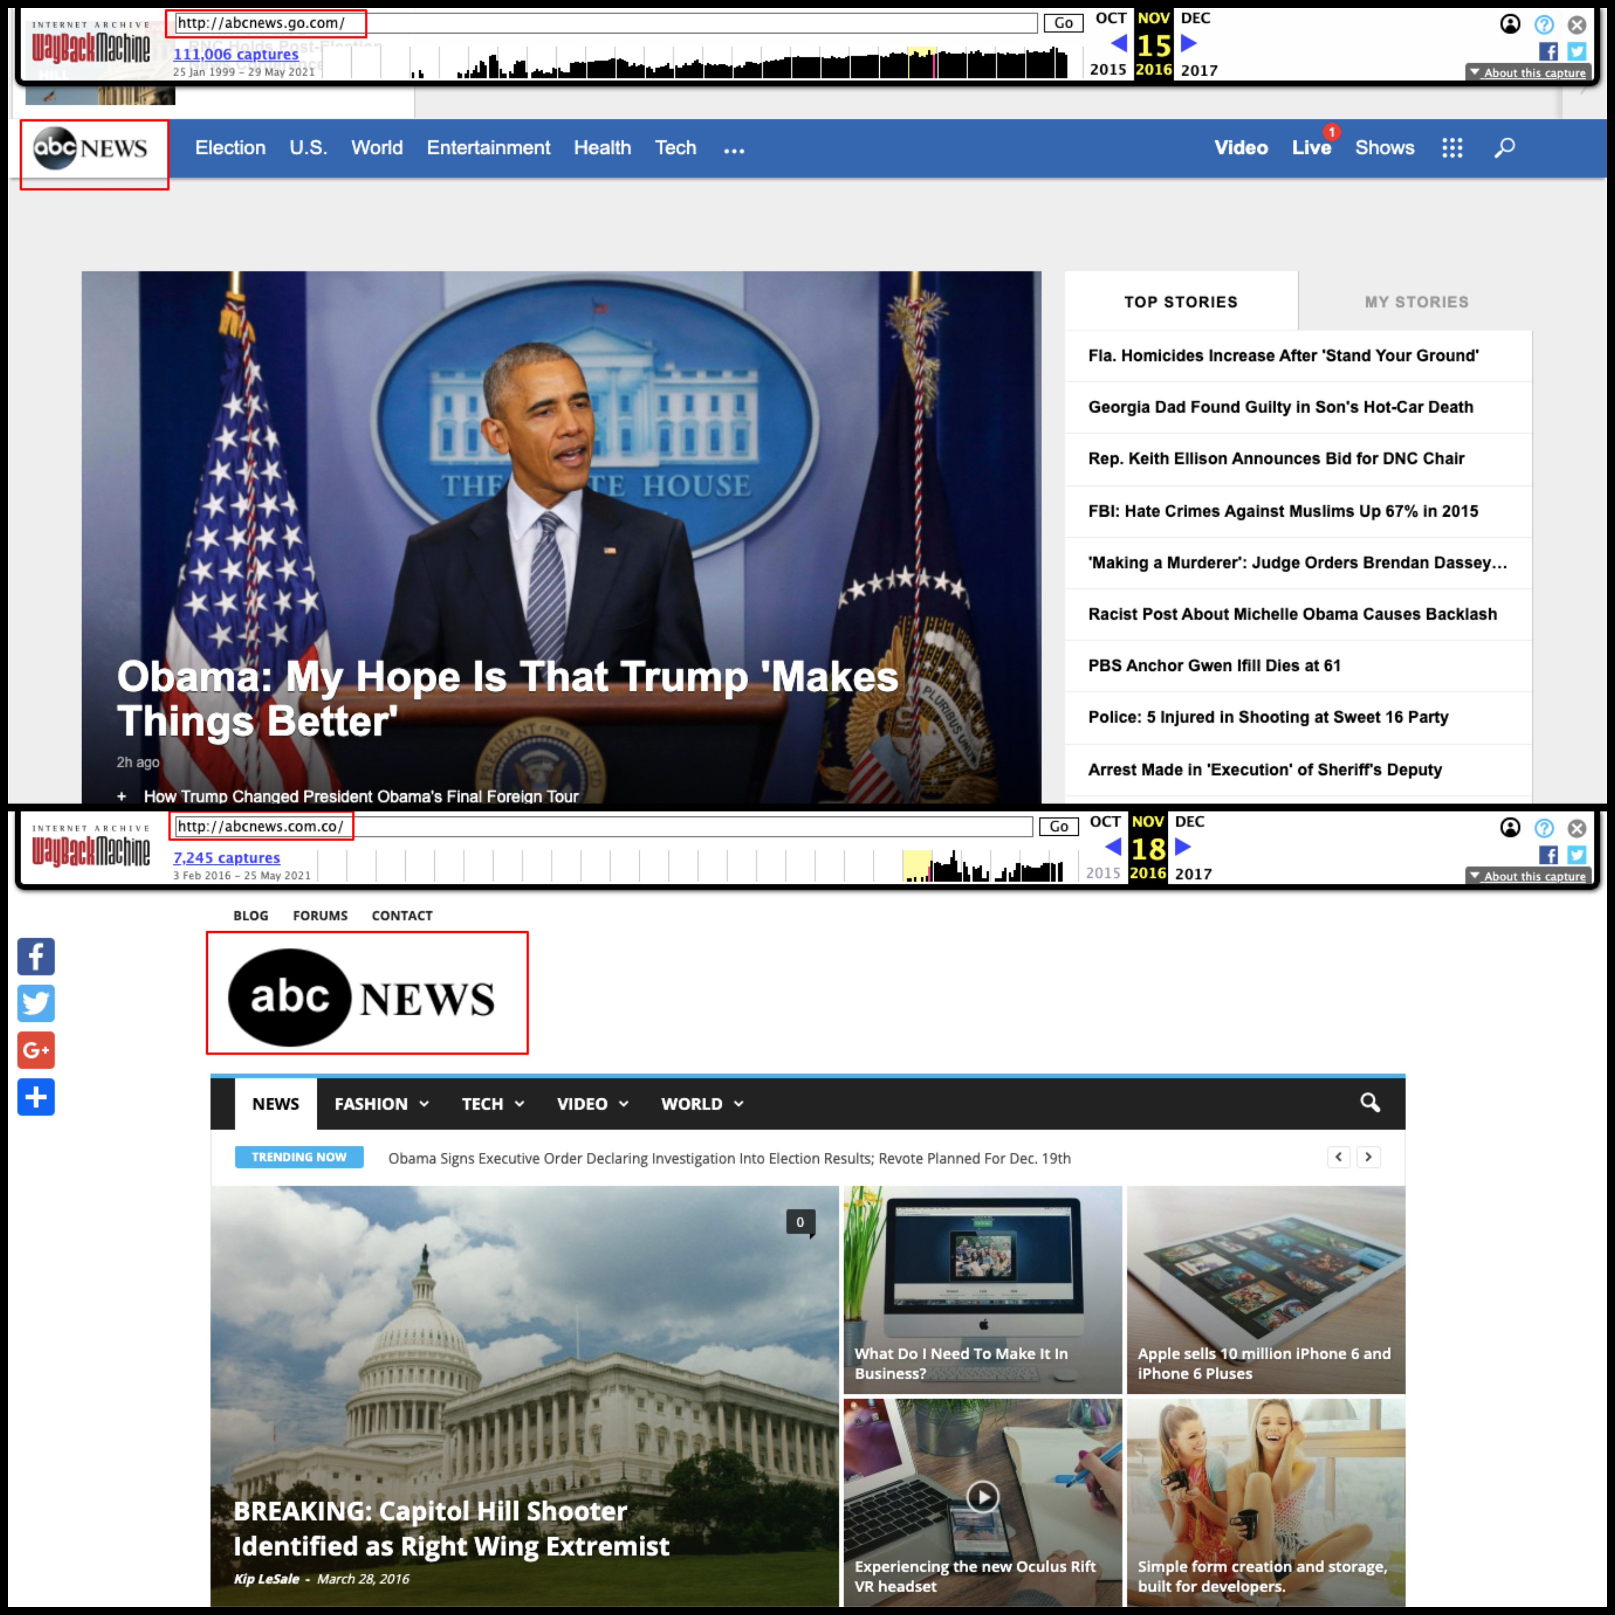Image resolution: width=1615 pixels, height=1615 pixels.
Task: Share bottom capture on Twitter toolbar icon
Action: tap(1576, 855)
